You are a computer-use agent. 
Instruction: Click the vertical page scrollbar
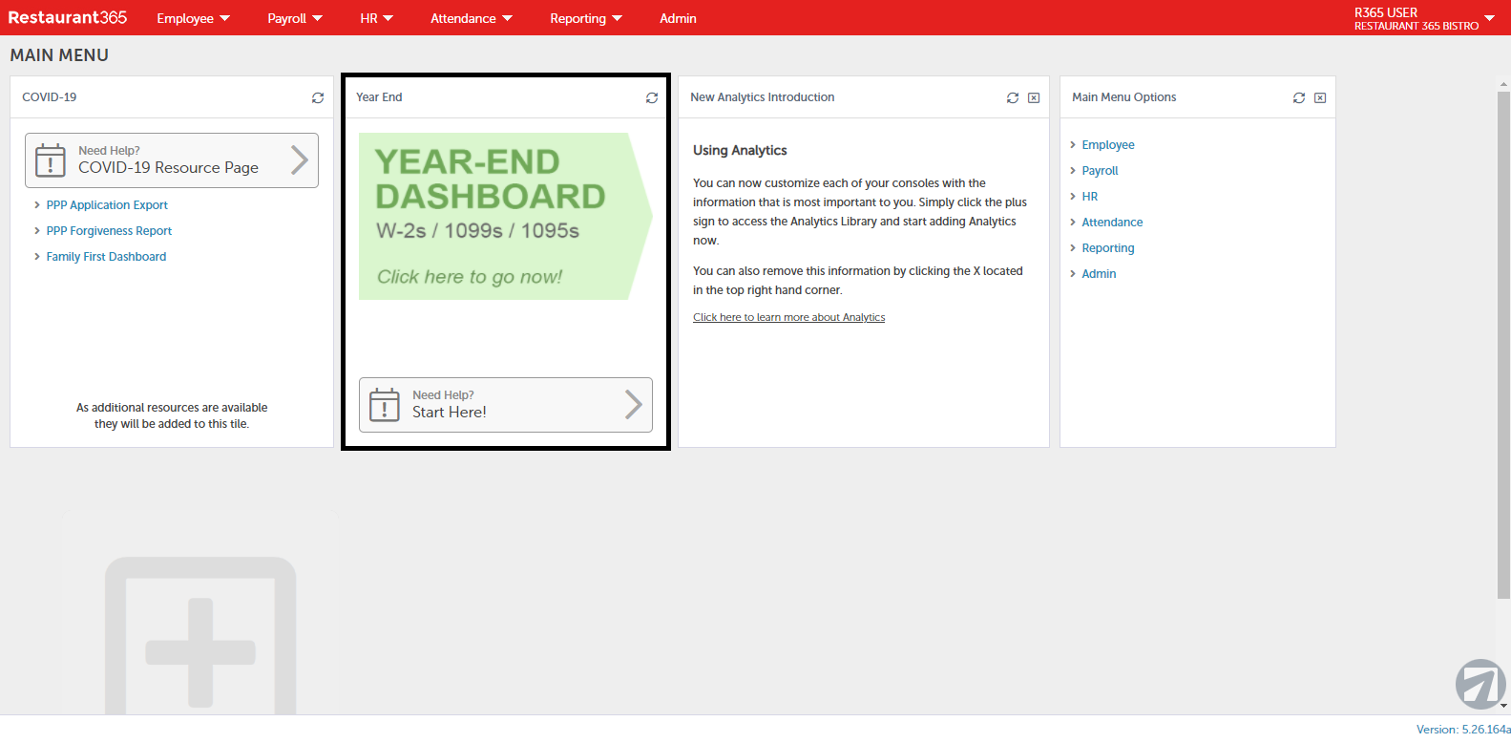point(1503,344)
